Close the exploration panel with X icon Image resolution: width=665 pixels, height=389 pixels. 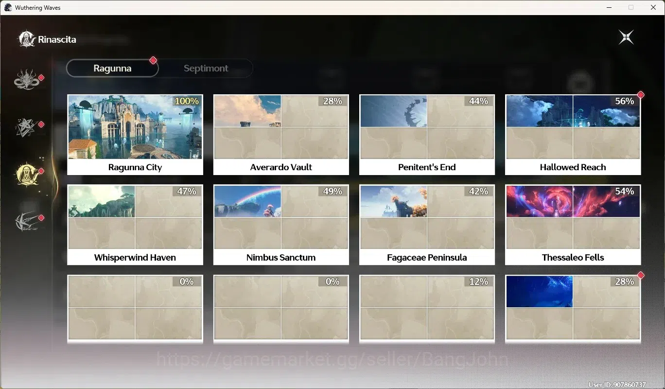[626, 37]
